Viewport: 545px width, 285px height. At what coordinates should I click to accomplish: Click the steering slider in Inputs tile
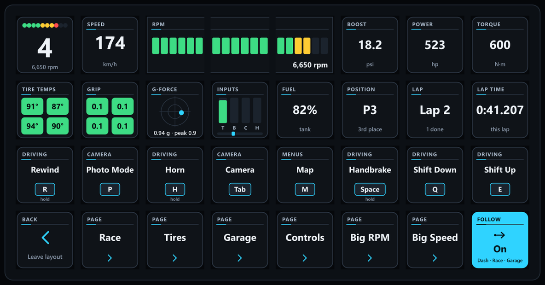240,134
